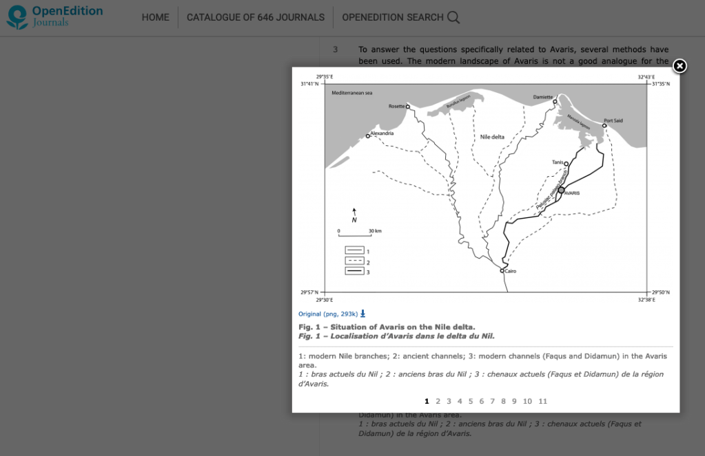Open figure page 10
This screenshot has height=456, width=705.
click(527, 401)
